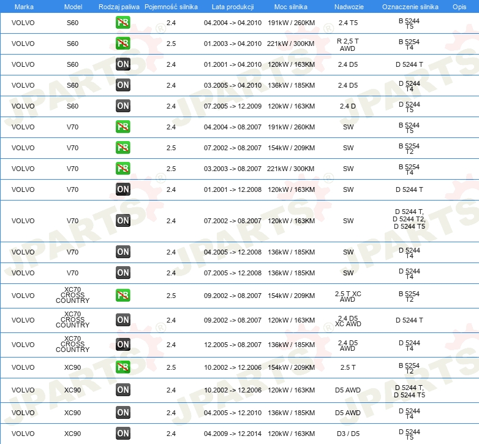Click XC70 CROSS COUNTRY model in 154kW row
Image resolution: width=479 pixels, height=444 pixels.
73,295
